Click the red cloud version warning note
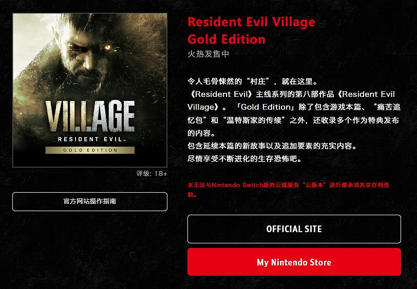The image size is (417, 289). coord(288,190)
